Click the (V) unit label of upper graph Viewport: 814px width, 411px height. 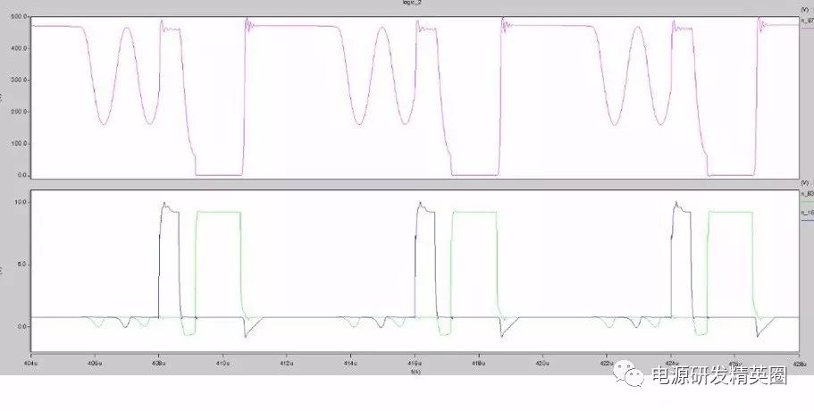pyautogui.click(x=803, y=6)
